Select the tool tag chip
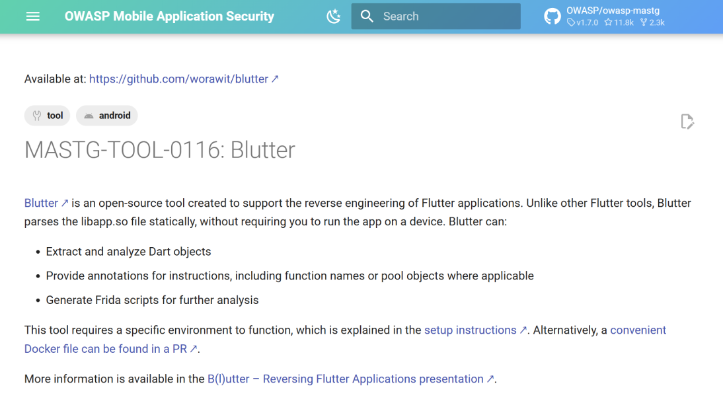Viewport: 723px width, 413px height. coord(47,116)
